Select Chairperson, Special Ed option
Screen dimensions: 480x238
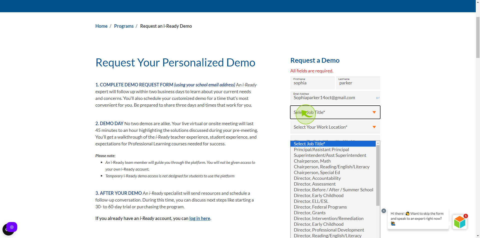[x=333, y=173]
